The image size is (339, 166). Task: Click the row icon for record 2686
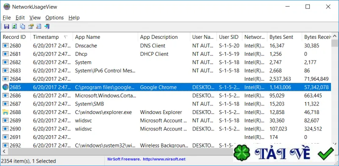click(x=5, y=95)
